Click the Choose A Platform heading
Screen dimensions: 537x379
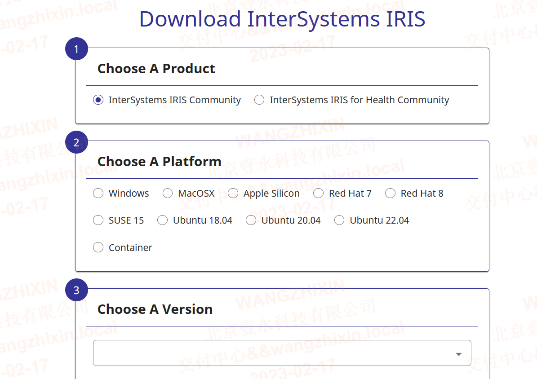[x=159, y=162]
